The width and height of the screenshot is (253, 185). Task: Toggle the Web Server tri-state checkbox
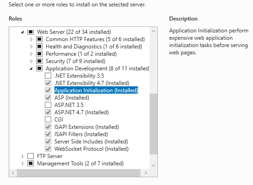click(31, 32)
